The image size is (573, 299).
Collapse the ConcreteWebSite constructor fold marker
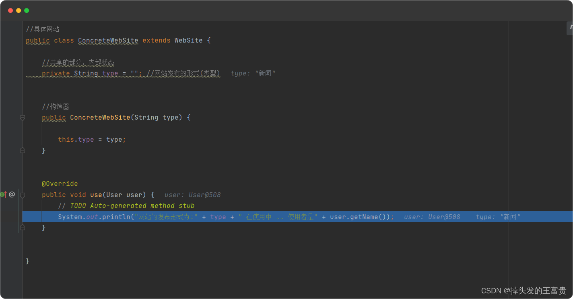point(23,118)
